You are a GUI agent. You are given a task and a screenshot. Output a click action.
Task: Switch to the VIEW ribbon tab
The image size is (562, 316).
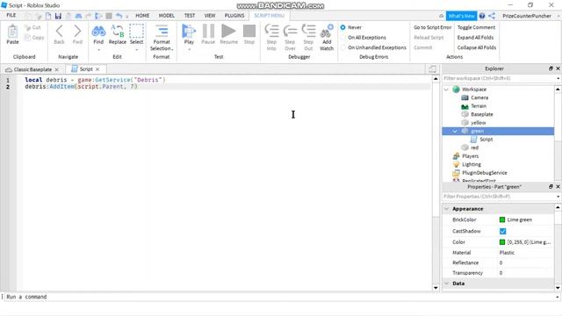[210, 16]
